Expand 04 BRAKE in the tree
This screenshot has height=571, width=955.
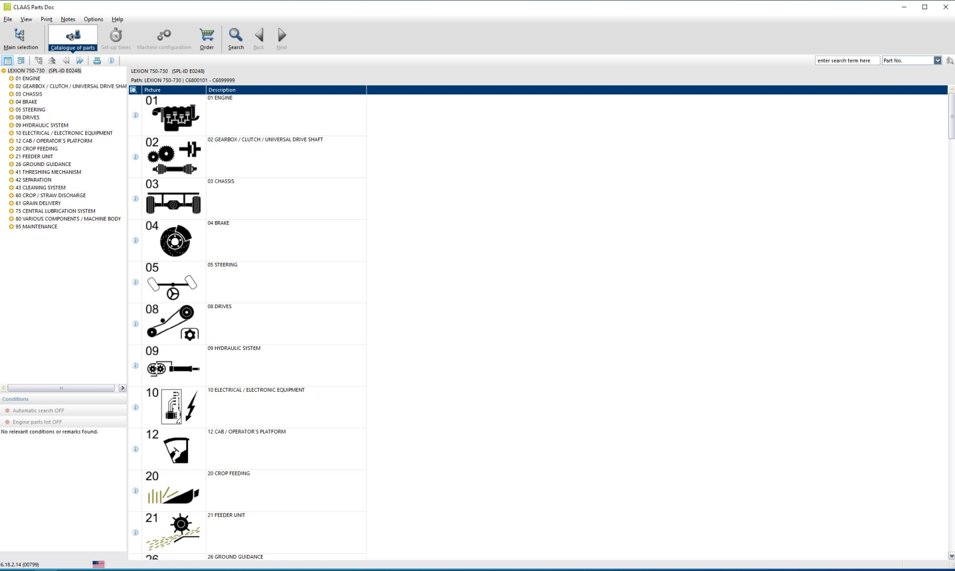tap(11, 102)
